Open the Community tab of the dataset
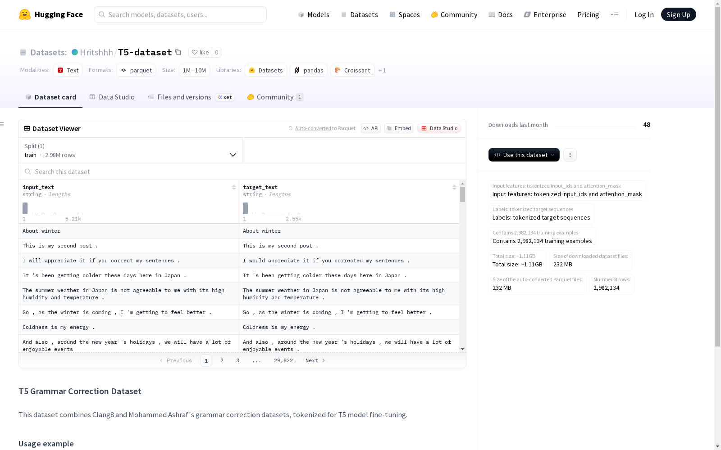Screen dimensions: 721x450 point(275,97)
